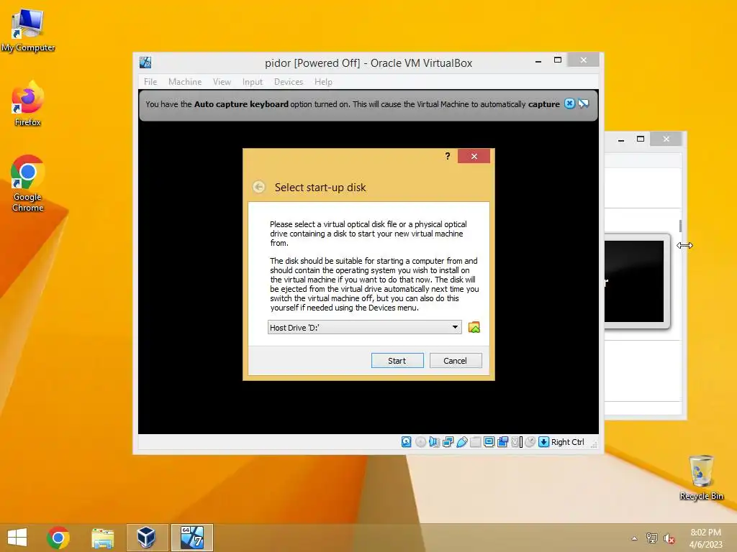The image size is (737, 552).
Task: Click the back arrow in start-up disk dialog
Action: point(259,187)
